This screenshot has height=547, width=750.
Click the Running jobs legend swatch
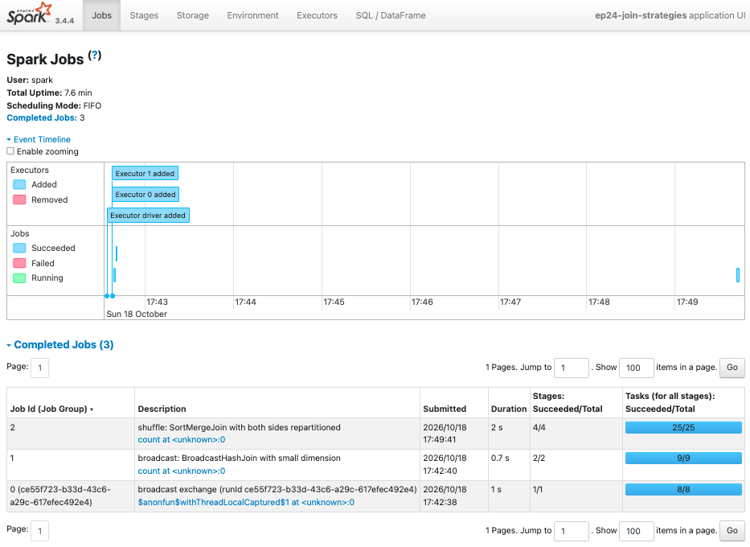[19, 278]
